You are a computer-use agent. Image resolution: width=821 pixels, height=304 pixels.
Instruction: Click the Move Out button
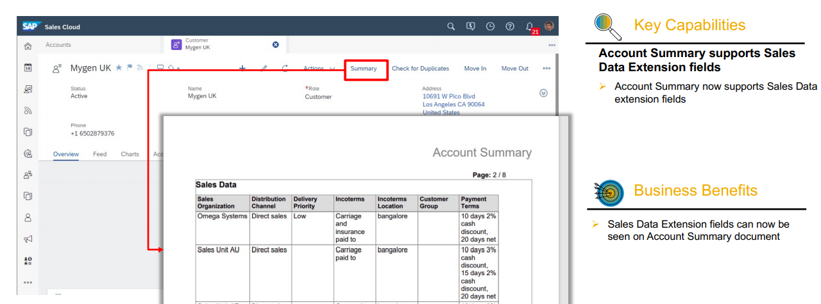tap(515, 68)
